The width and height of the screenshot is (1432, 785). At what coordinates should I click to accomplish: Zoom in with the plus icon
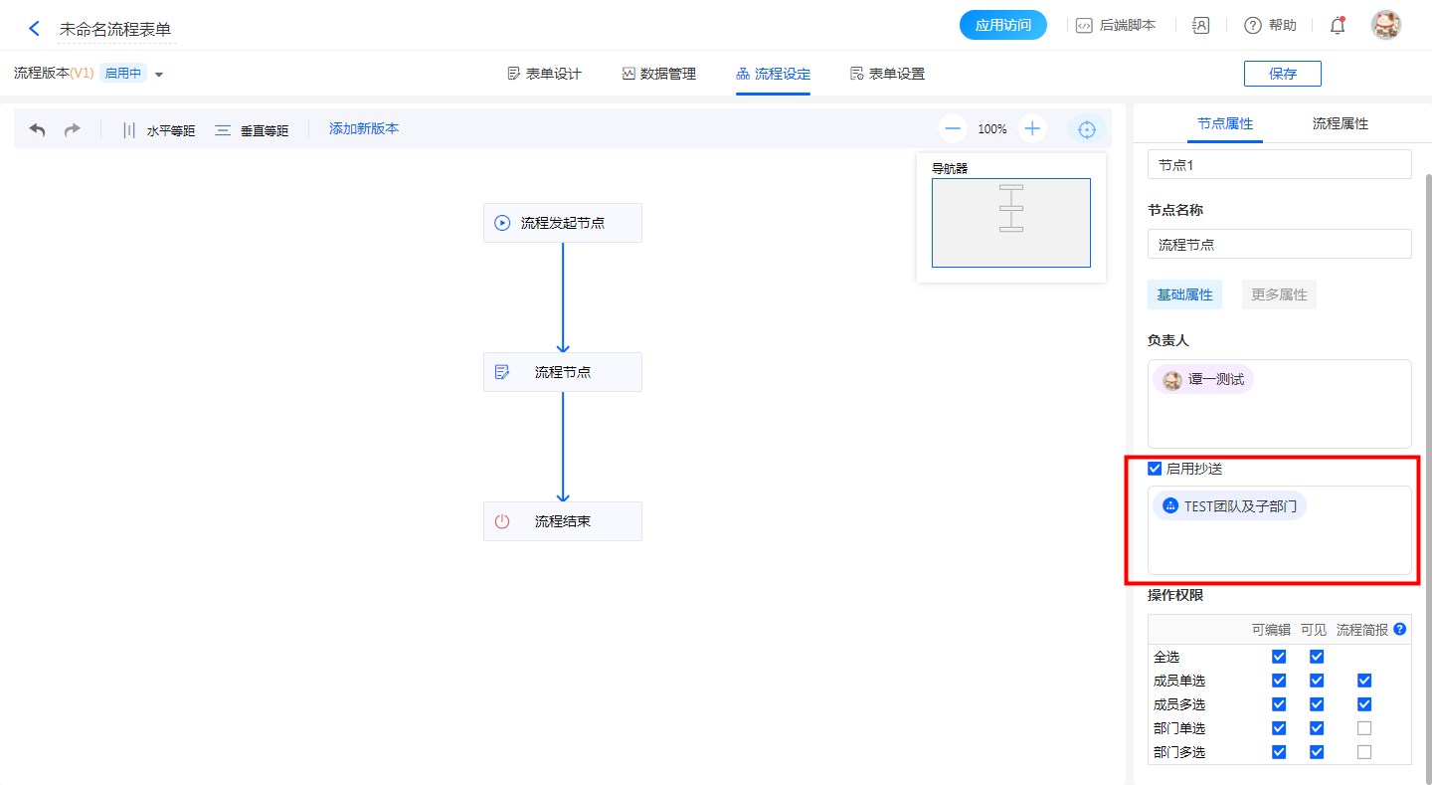(1032, 128)
